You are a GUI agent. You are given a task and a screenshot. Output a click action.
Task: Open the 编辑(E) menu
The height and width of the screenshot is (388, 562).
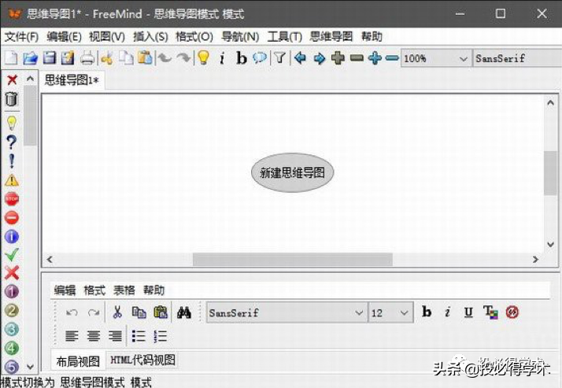click(65, 36)
